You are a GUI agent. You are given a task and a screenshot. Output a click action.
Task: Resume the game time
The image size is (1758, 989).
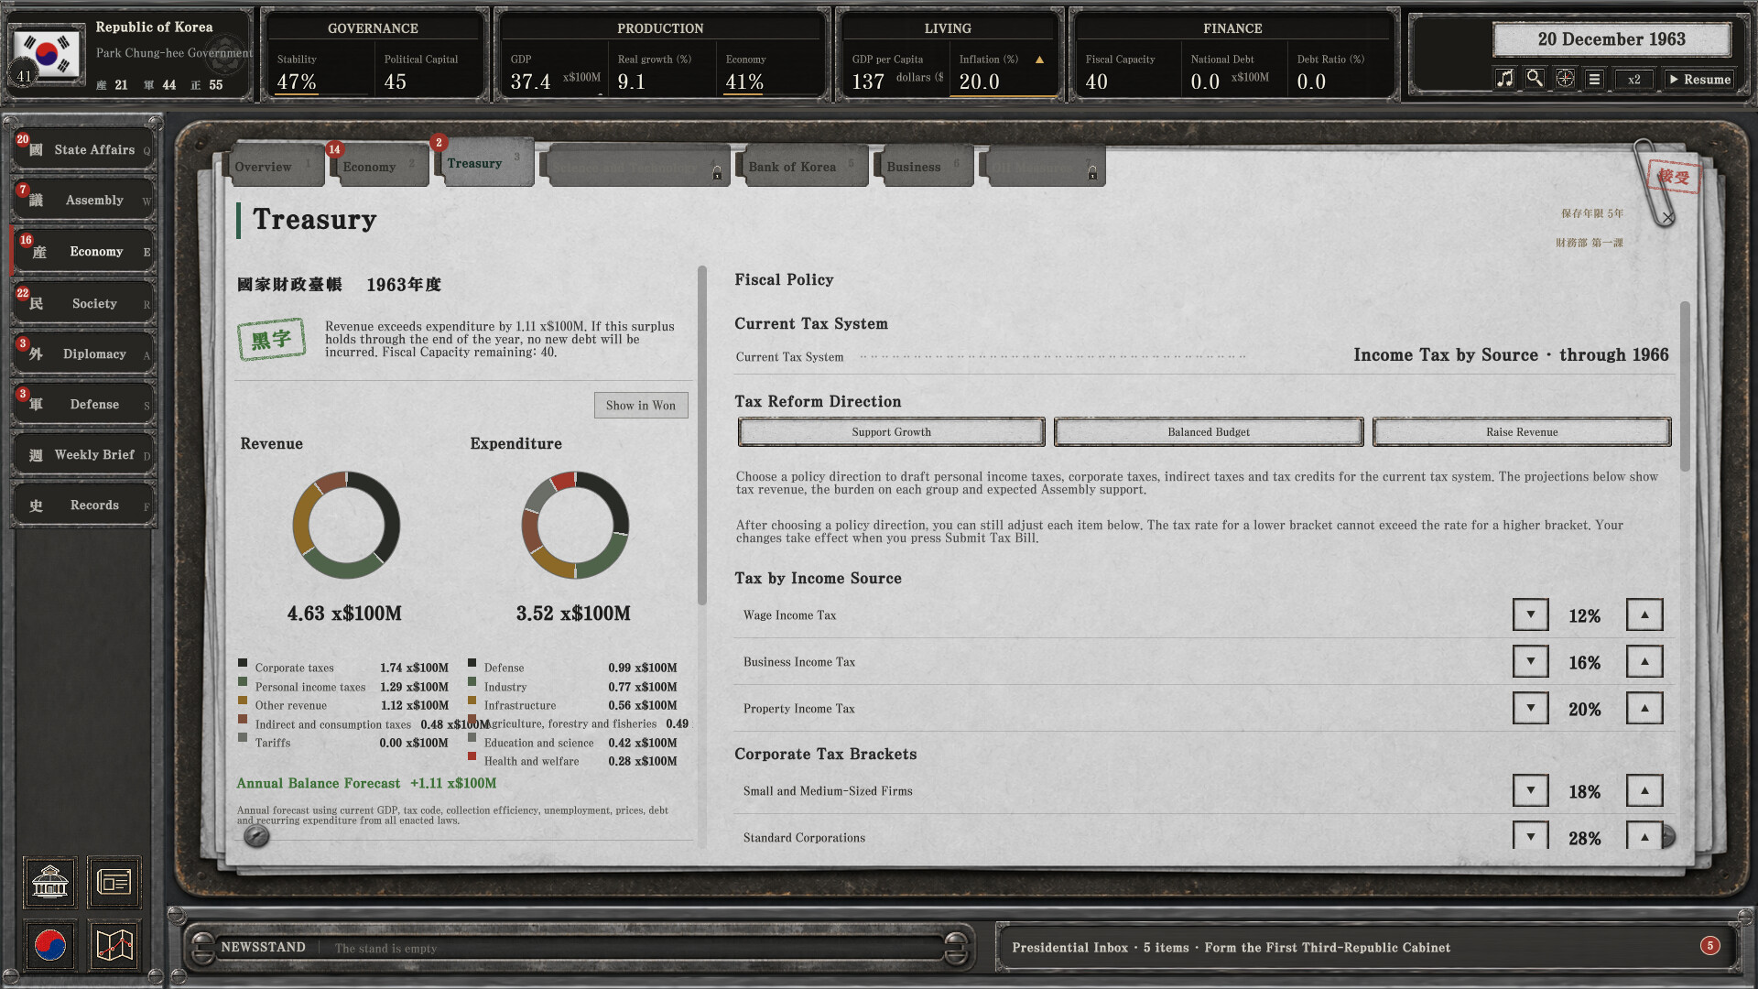tap(1699, 79)
